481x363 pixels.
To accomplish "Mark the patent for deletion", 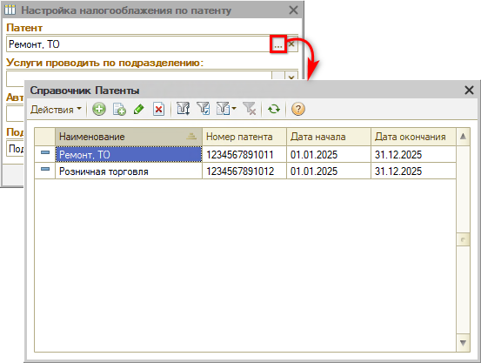I will [158, 109].
